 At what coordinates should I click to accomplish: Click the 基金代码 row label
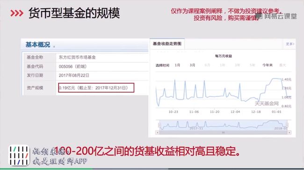pos(35,67)
